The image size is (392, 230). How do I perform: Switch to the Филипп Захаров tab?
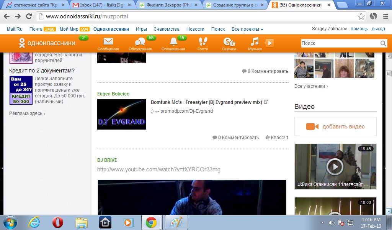pyautogui.click(x=168, y=5)
